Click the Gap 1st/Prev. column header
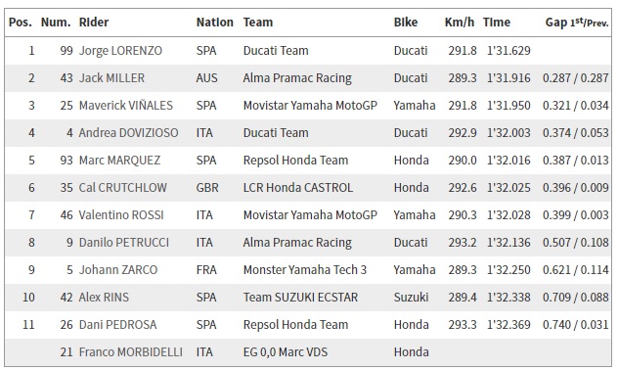 point(577,23)
